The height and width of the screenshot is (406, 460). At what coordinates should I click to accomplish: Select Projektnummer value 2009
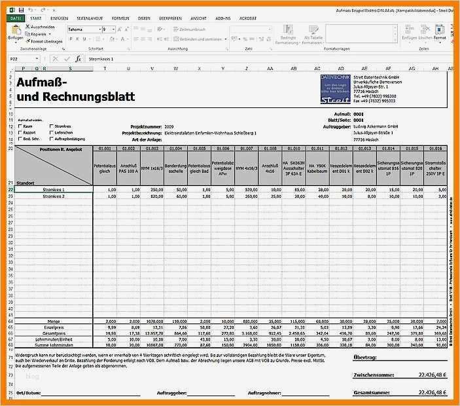[x=169, y=127]
